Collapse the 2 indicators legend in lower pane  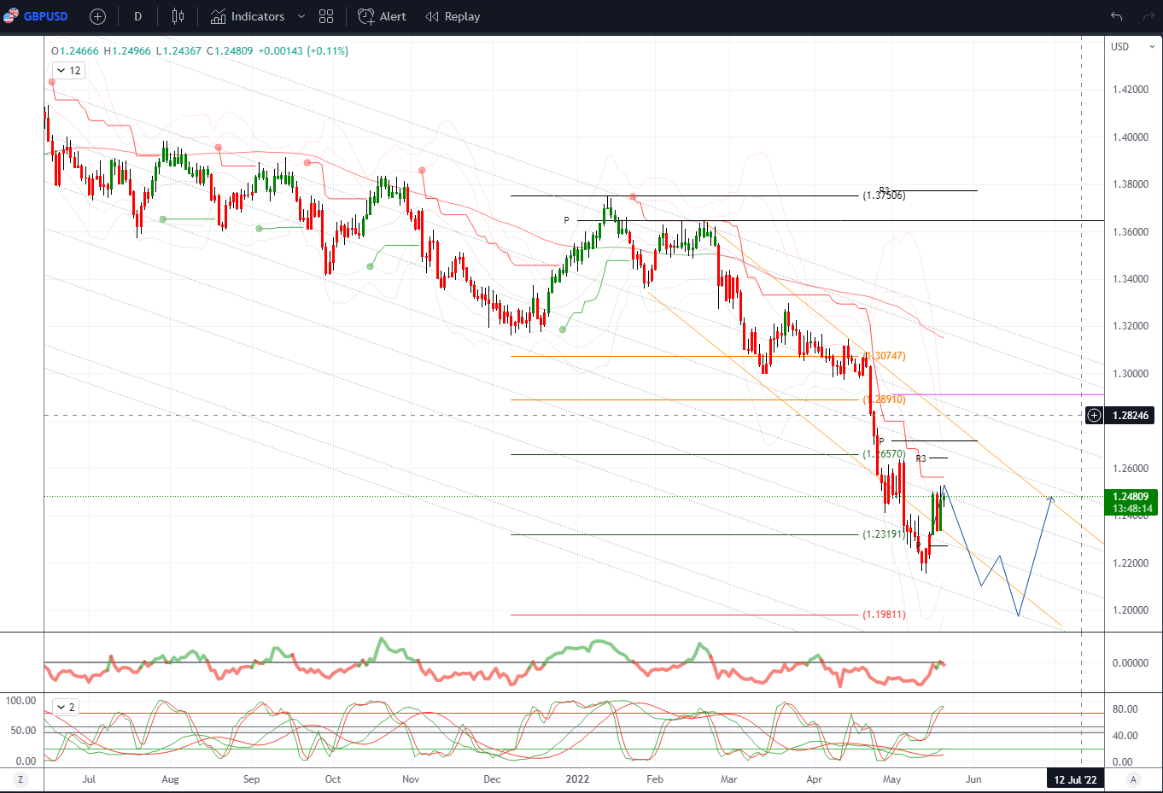point(66,707)
